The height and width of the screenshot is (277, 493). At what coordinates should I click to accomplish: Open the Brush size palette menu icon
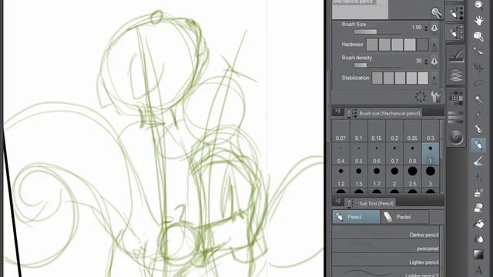(338, 111)
